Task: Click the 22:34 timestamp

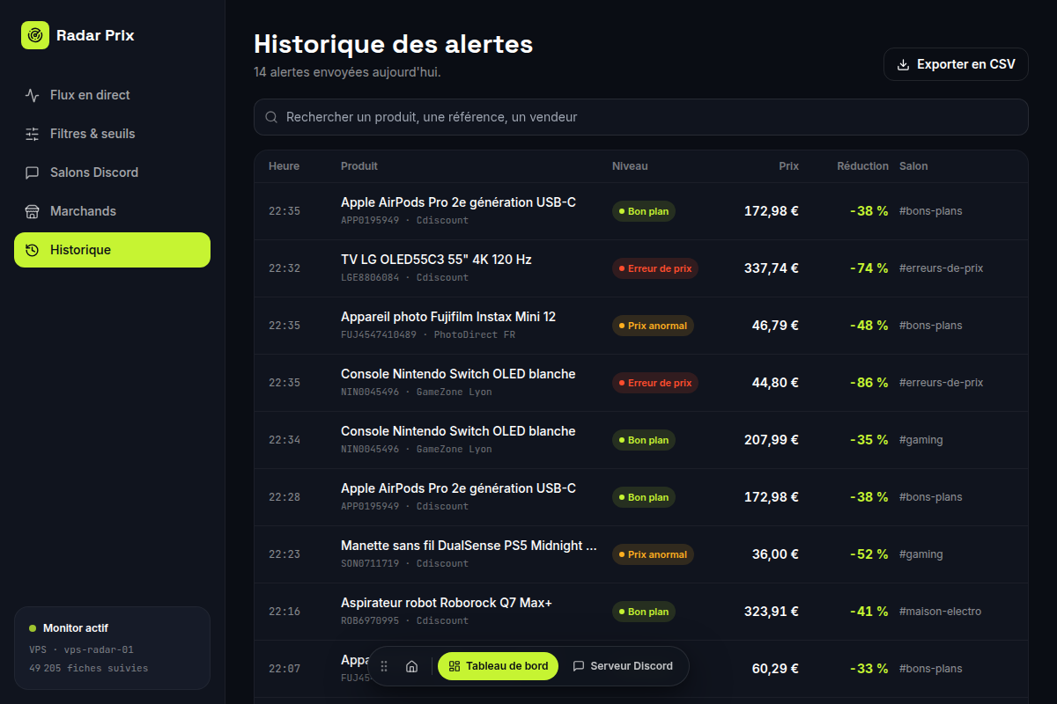Action: pos(285,440)
